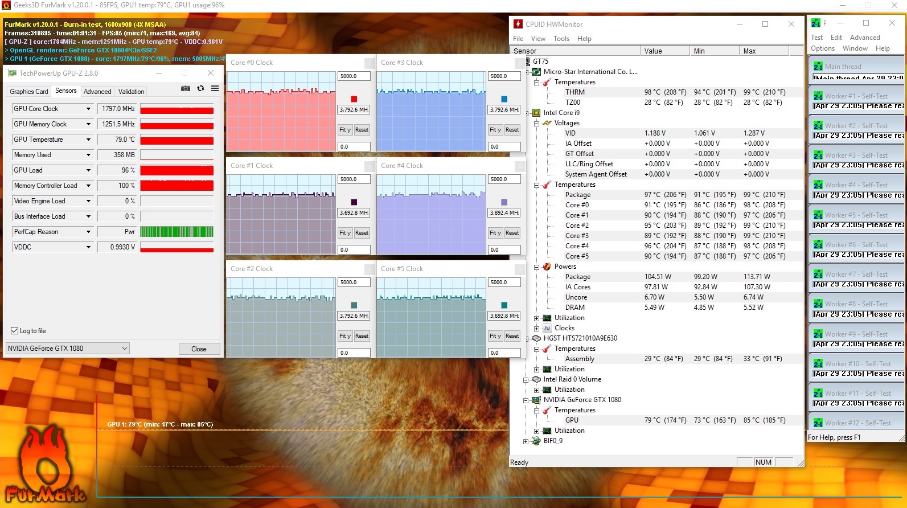
Task: Click the GPU-Z refresh icon
Action: (x=200, y=88)
